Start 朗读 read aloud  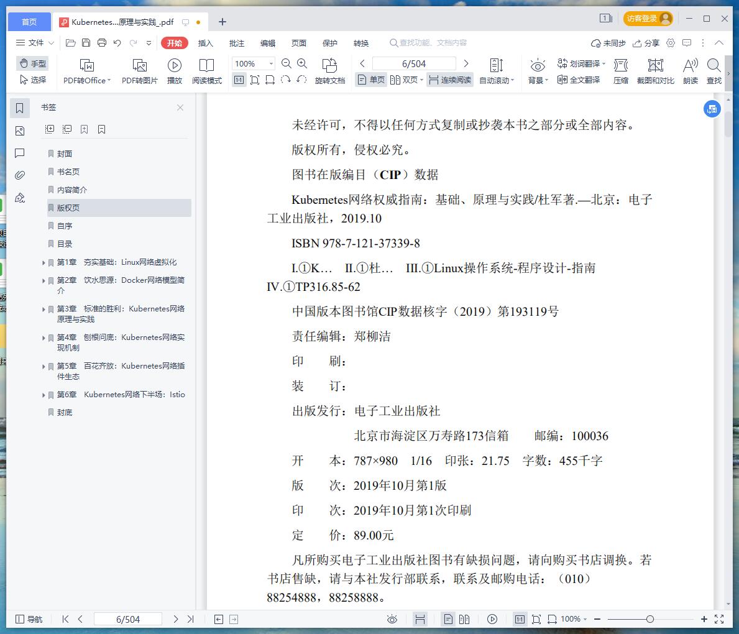coord(691,71)
